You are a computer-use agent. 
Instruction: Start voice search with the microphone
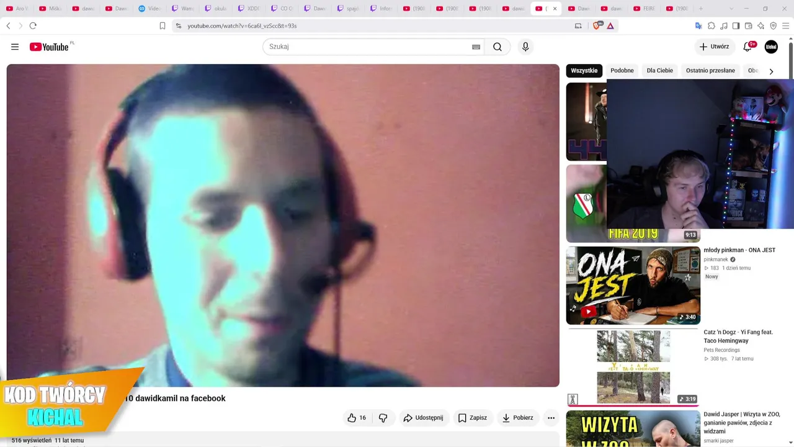[525, 47]
